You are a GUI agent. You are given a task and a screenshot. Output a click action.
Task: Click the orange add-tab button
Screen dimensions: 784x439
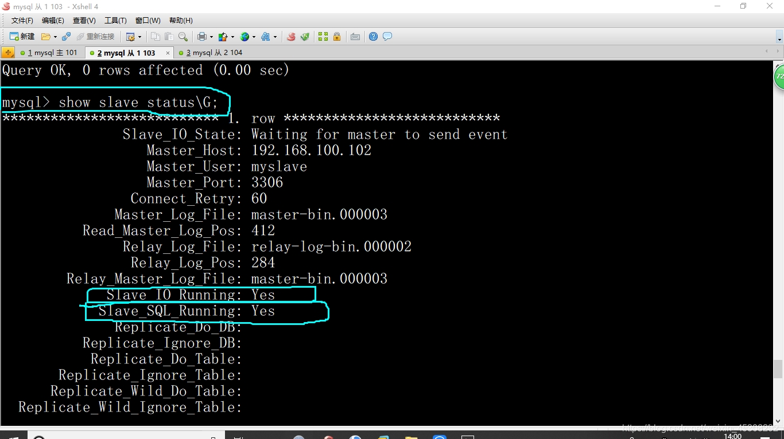8,53
